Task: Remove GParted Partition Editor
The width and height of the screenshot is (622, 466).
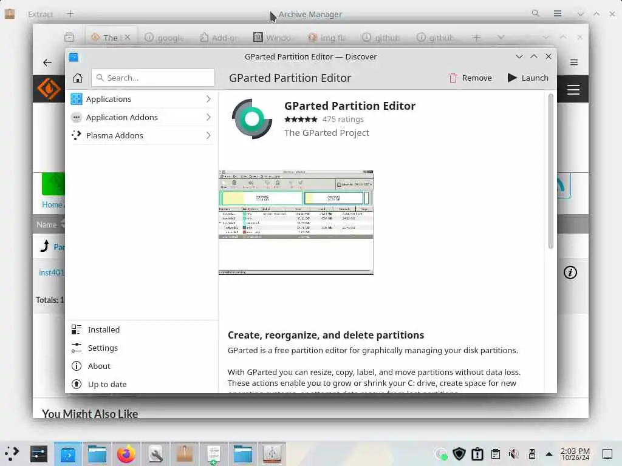Action: pyautogui.click(x=470, y=78)
